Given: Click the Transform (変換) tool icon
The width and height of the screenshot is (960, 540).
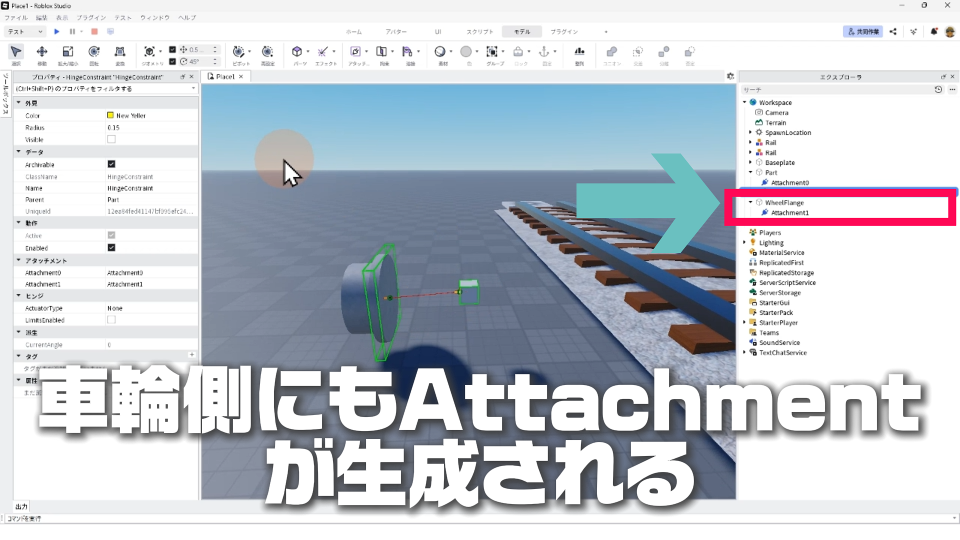Looking at the screenshot, I should 120,52.
